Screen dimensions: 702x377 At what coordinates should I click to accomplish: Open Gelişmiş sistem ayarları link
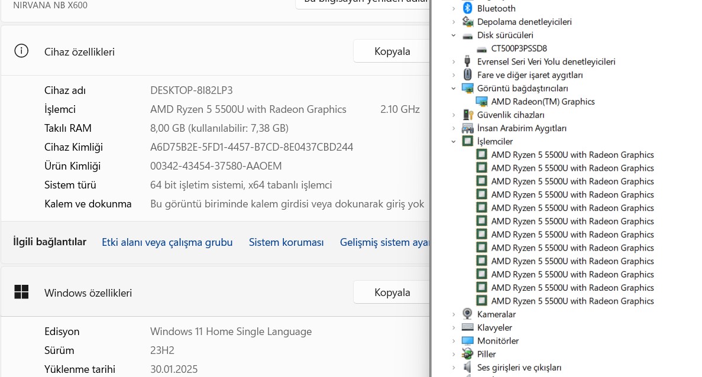[x=384, y=242]
